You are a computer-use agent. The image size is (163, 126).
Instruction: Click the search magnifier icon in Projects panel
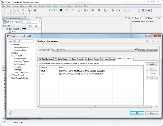pyautogui.click(x=20, y=22)
